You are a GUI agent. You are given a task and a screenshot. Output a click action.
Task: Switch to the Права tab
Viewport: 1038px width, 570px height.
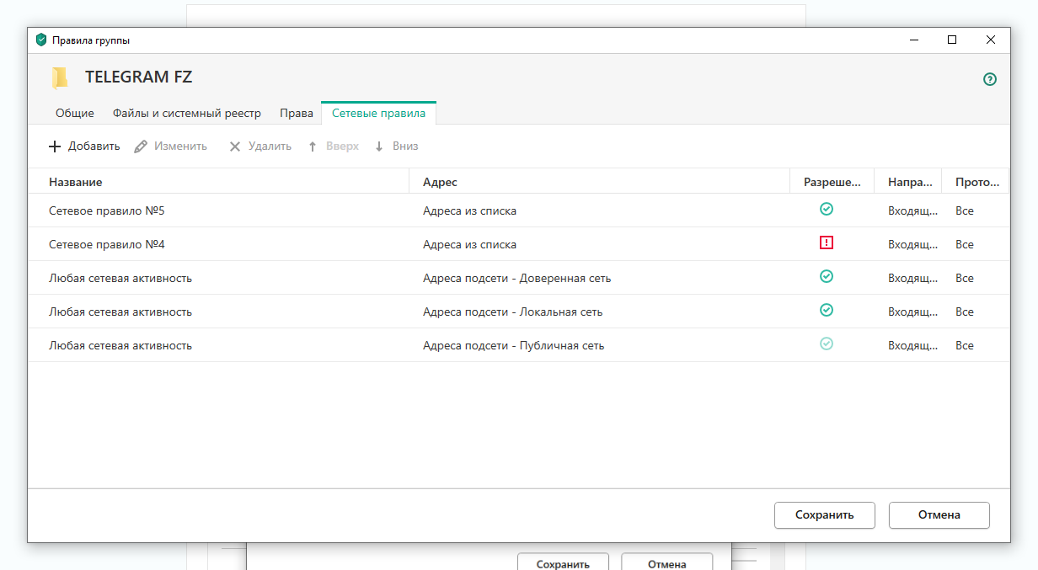pos(297,113)
